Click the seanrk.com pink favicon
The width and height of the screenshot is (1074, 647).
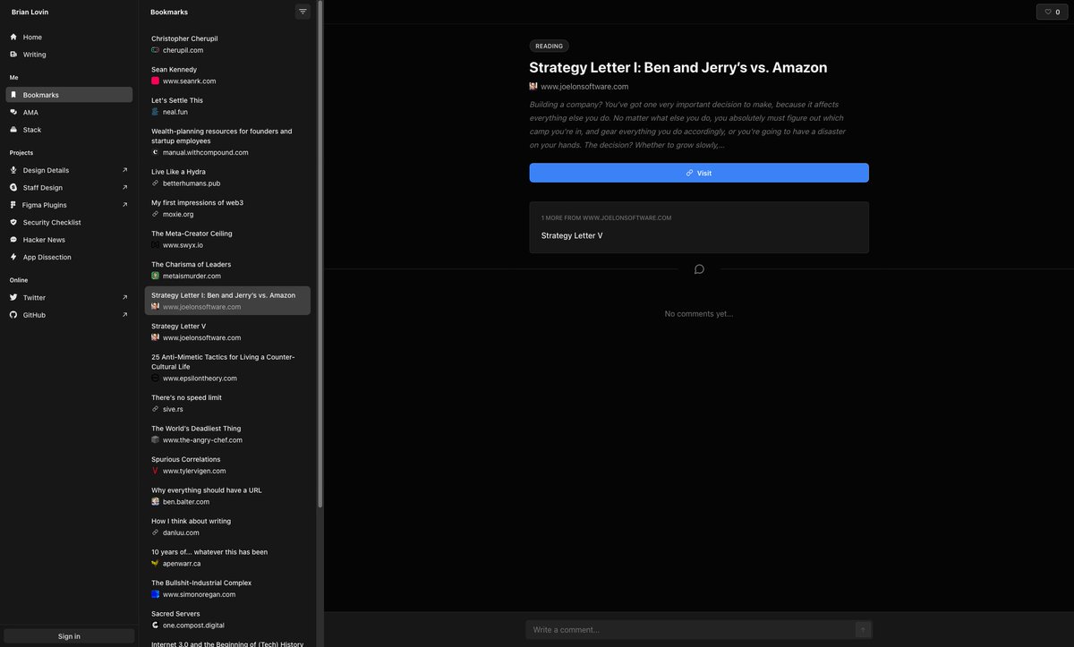(155, 81)
